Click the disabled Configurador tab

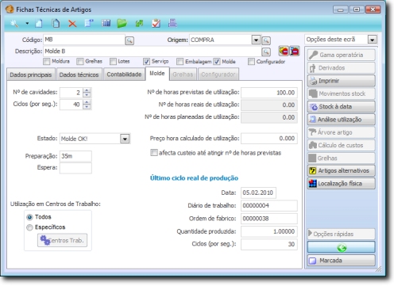pyautogui.click(x=218, y=74)
